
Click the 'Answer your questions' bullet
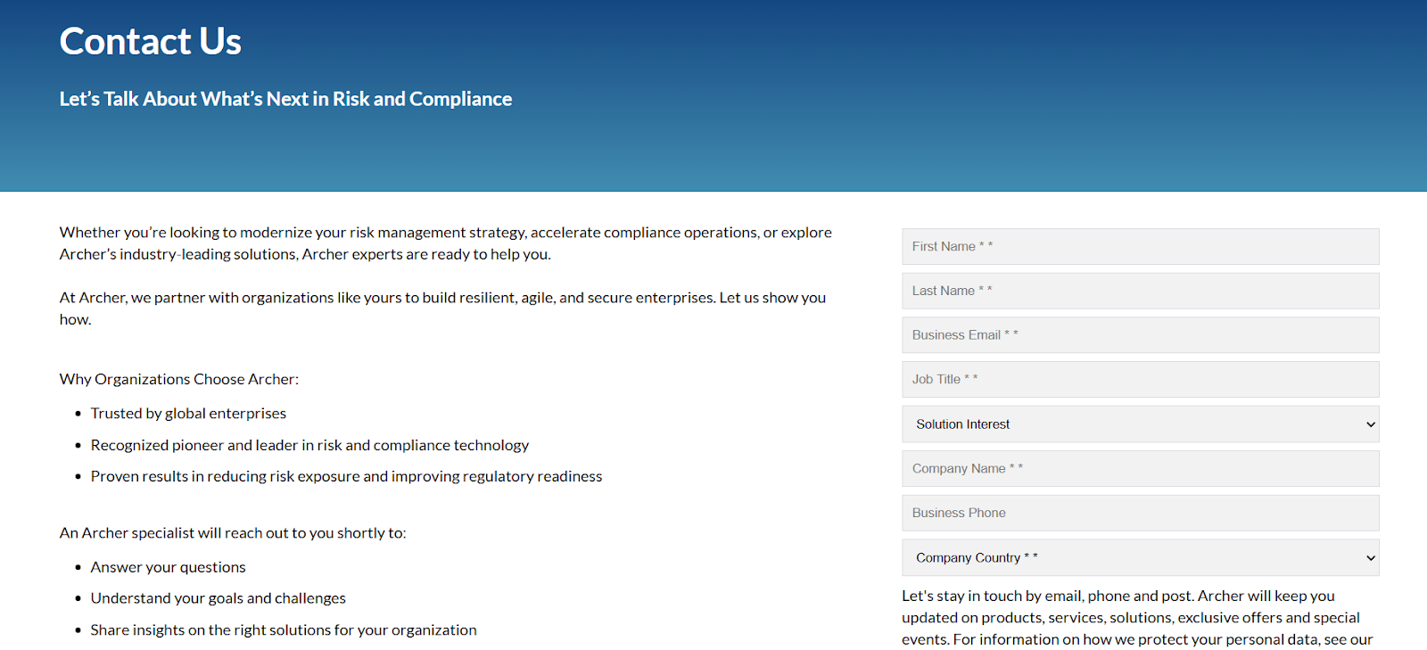168,567
